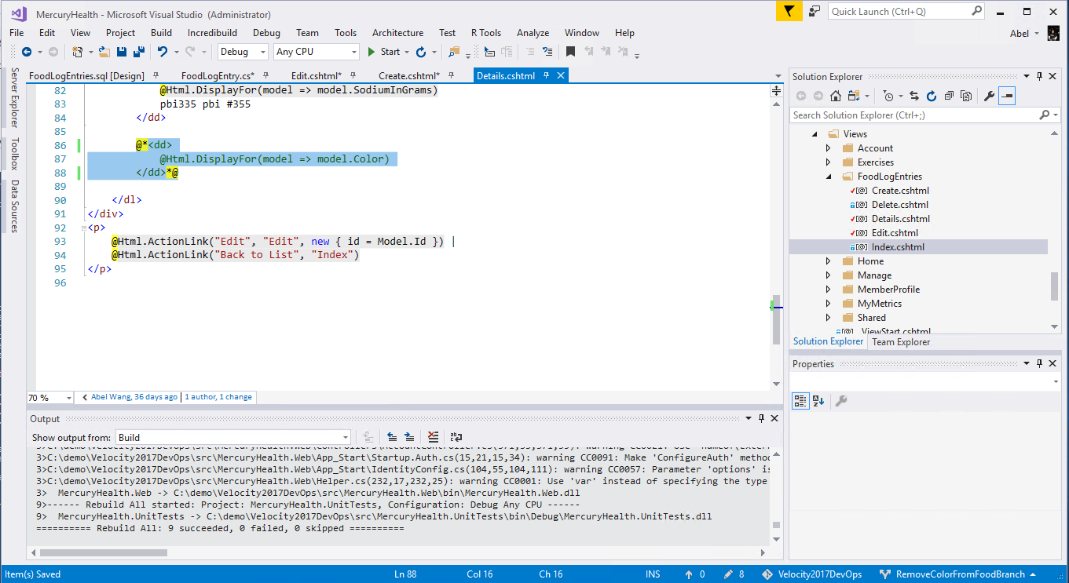This screenshot has height=583, width=1069.
Task: Click the Open File folder icon
Action: point(104,52)
